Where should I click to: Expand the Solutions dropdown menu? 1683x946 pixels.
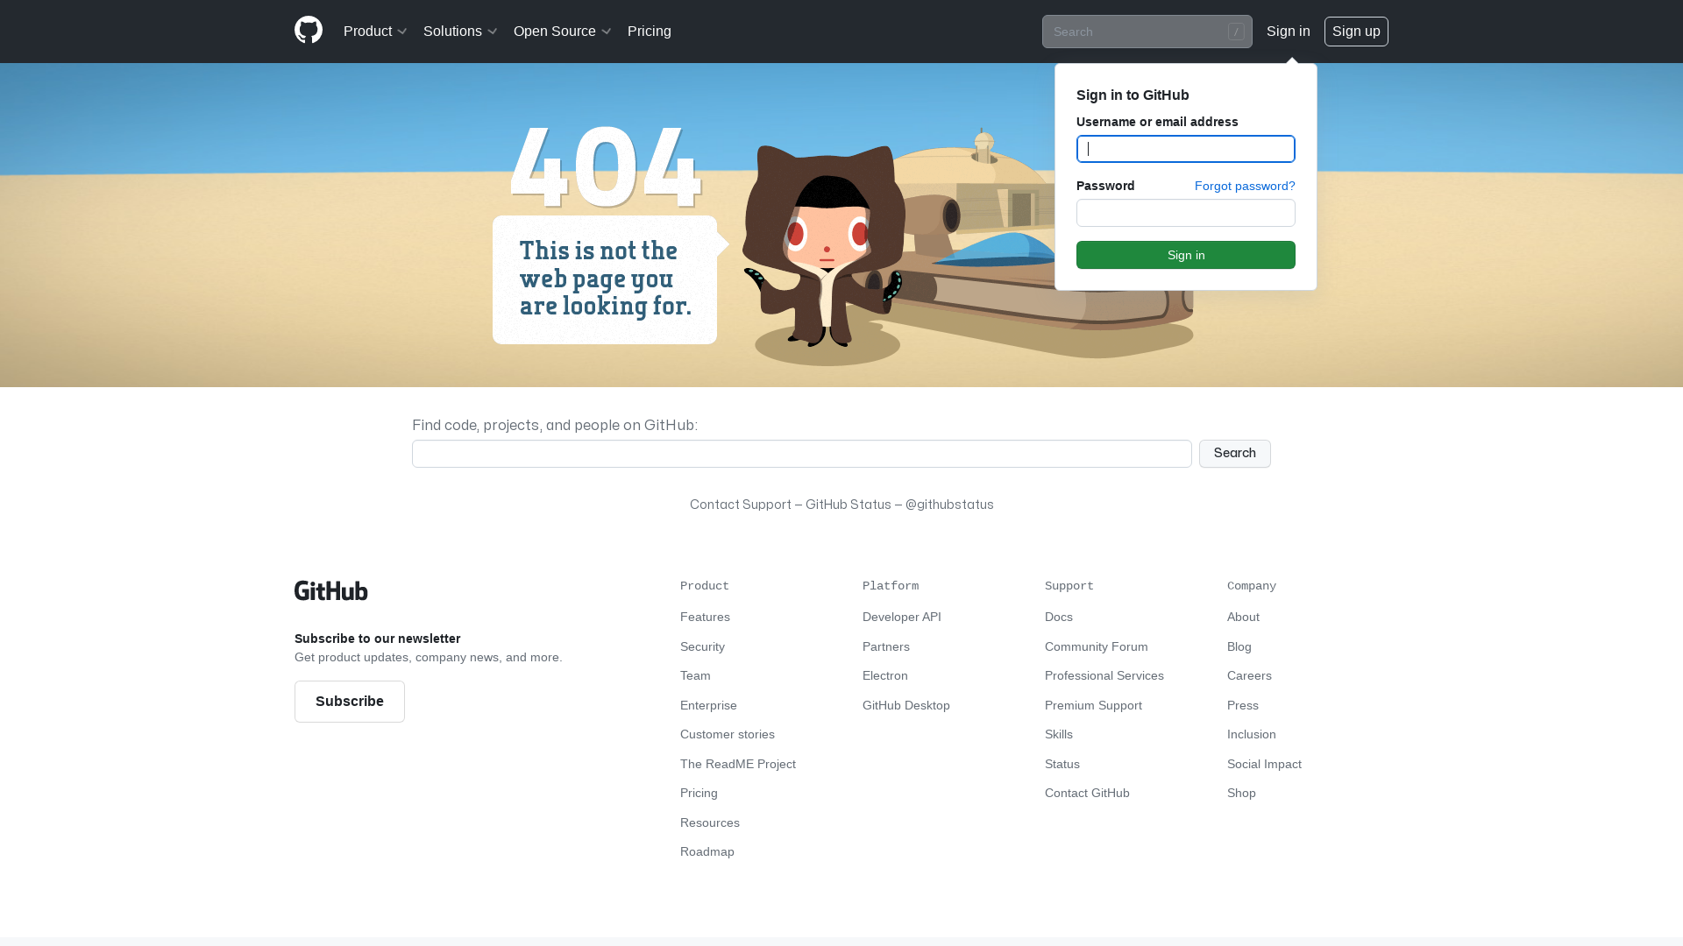pos(460,32)
